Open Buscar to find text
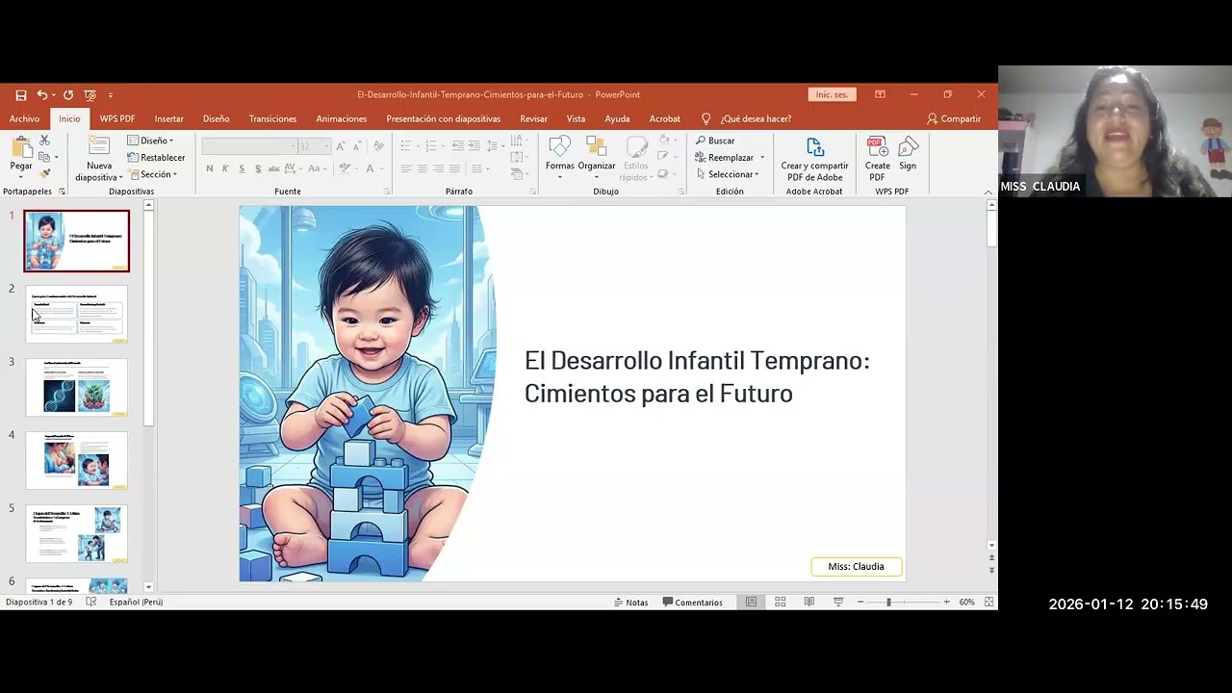Screen dimensions: 1232x693 pyautogui.click(x=715, y=141)
